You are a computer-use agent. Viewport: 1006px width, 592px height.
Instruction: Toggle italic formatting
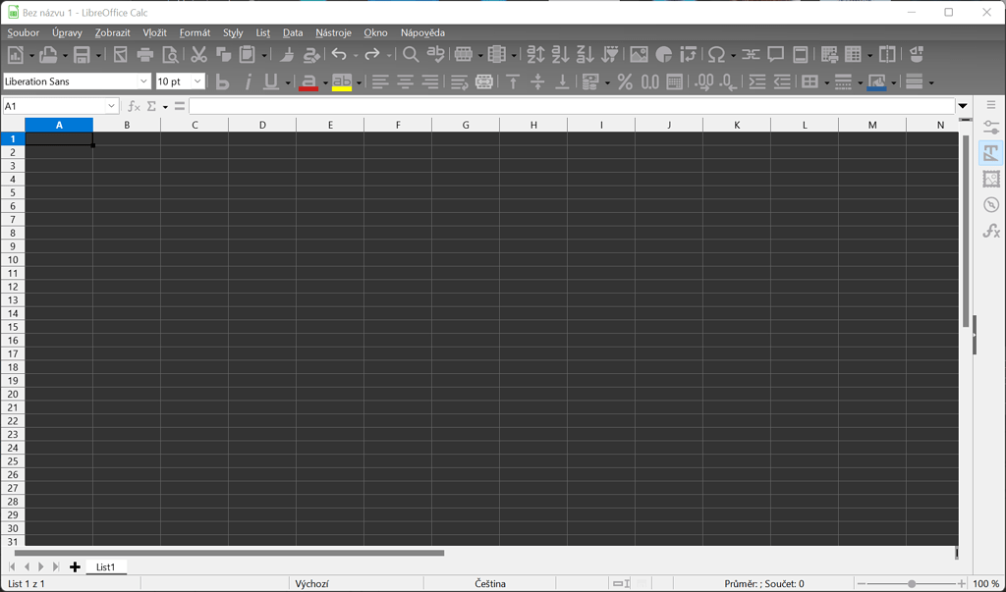(247, 81)
